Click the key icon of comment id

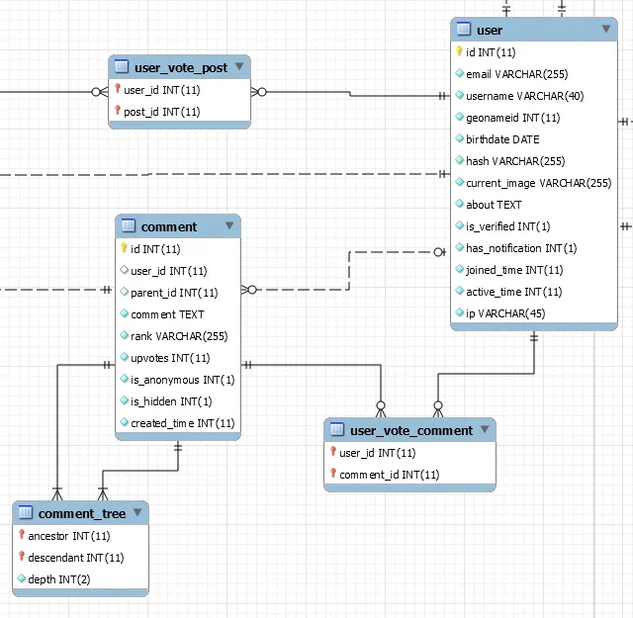pyautogui.click(x=124, y=248)
